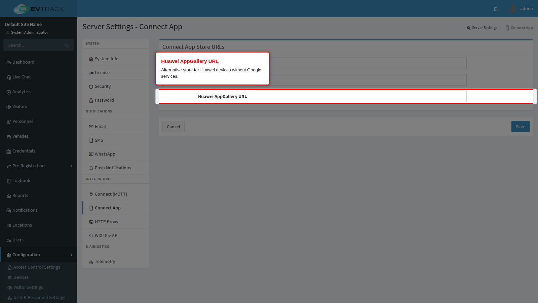Open the admin user avatar
Image resolution: width=538 pixels, height=303 pixels.
coord(512,8)
